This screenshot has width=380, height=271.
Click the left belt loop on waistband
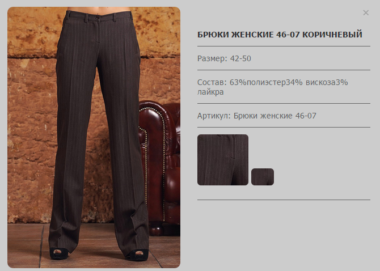[x=86, y=18]
